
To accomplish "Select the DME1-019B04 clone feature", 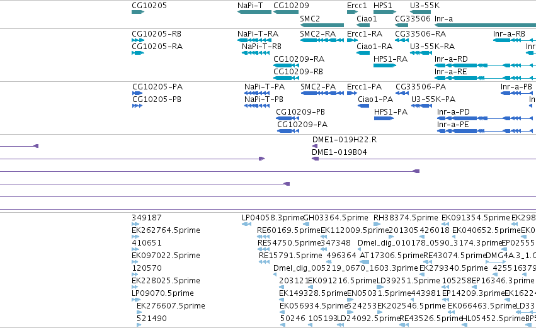I will 424,159.
